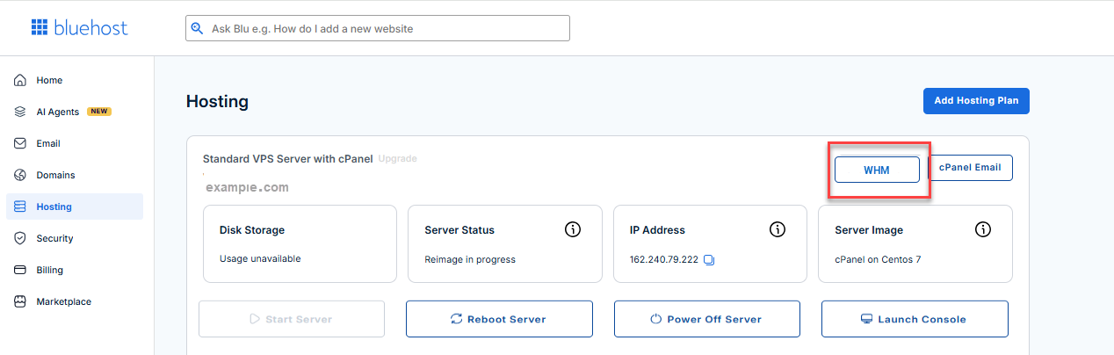This screenshot has height=355, width=1114.
Task: Select Hosting in the sidebar
Action: pyautogui.click(x=74, y=206)
